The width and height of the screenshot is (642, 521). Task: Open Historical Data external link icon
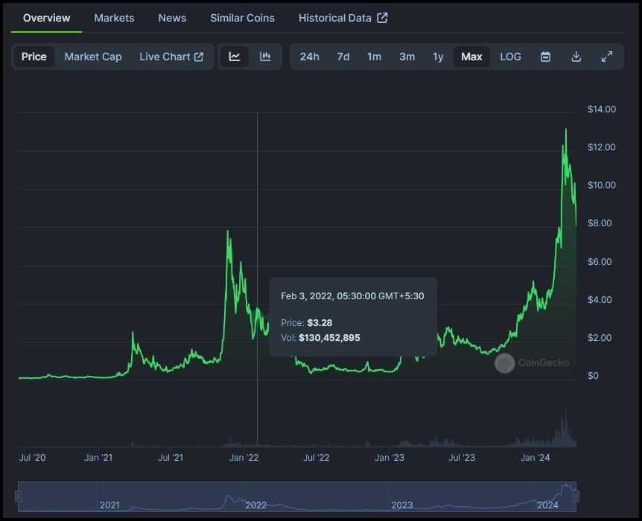[381, 17]
